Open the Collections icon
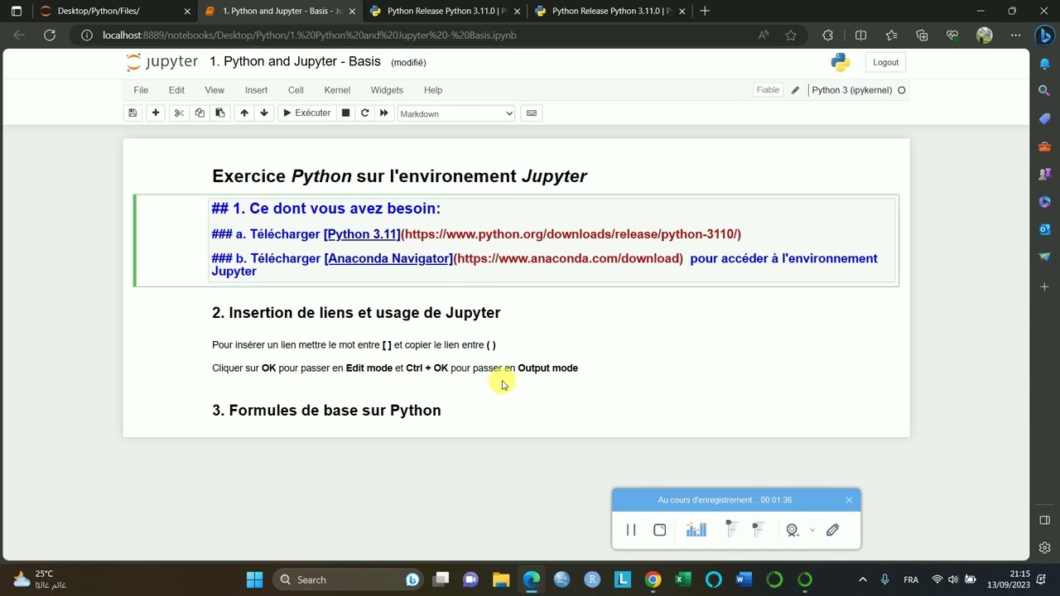Screen dimensions: 1060x596 (922, 35)
